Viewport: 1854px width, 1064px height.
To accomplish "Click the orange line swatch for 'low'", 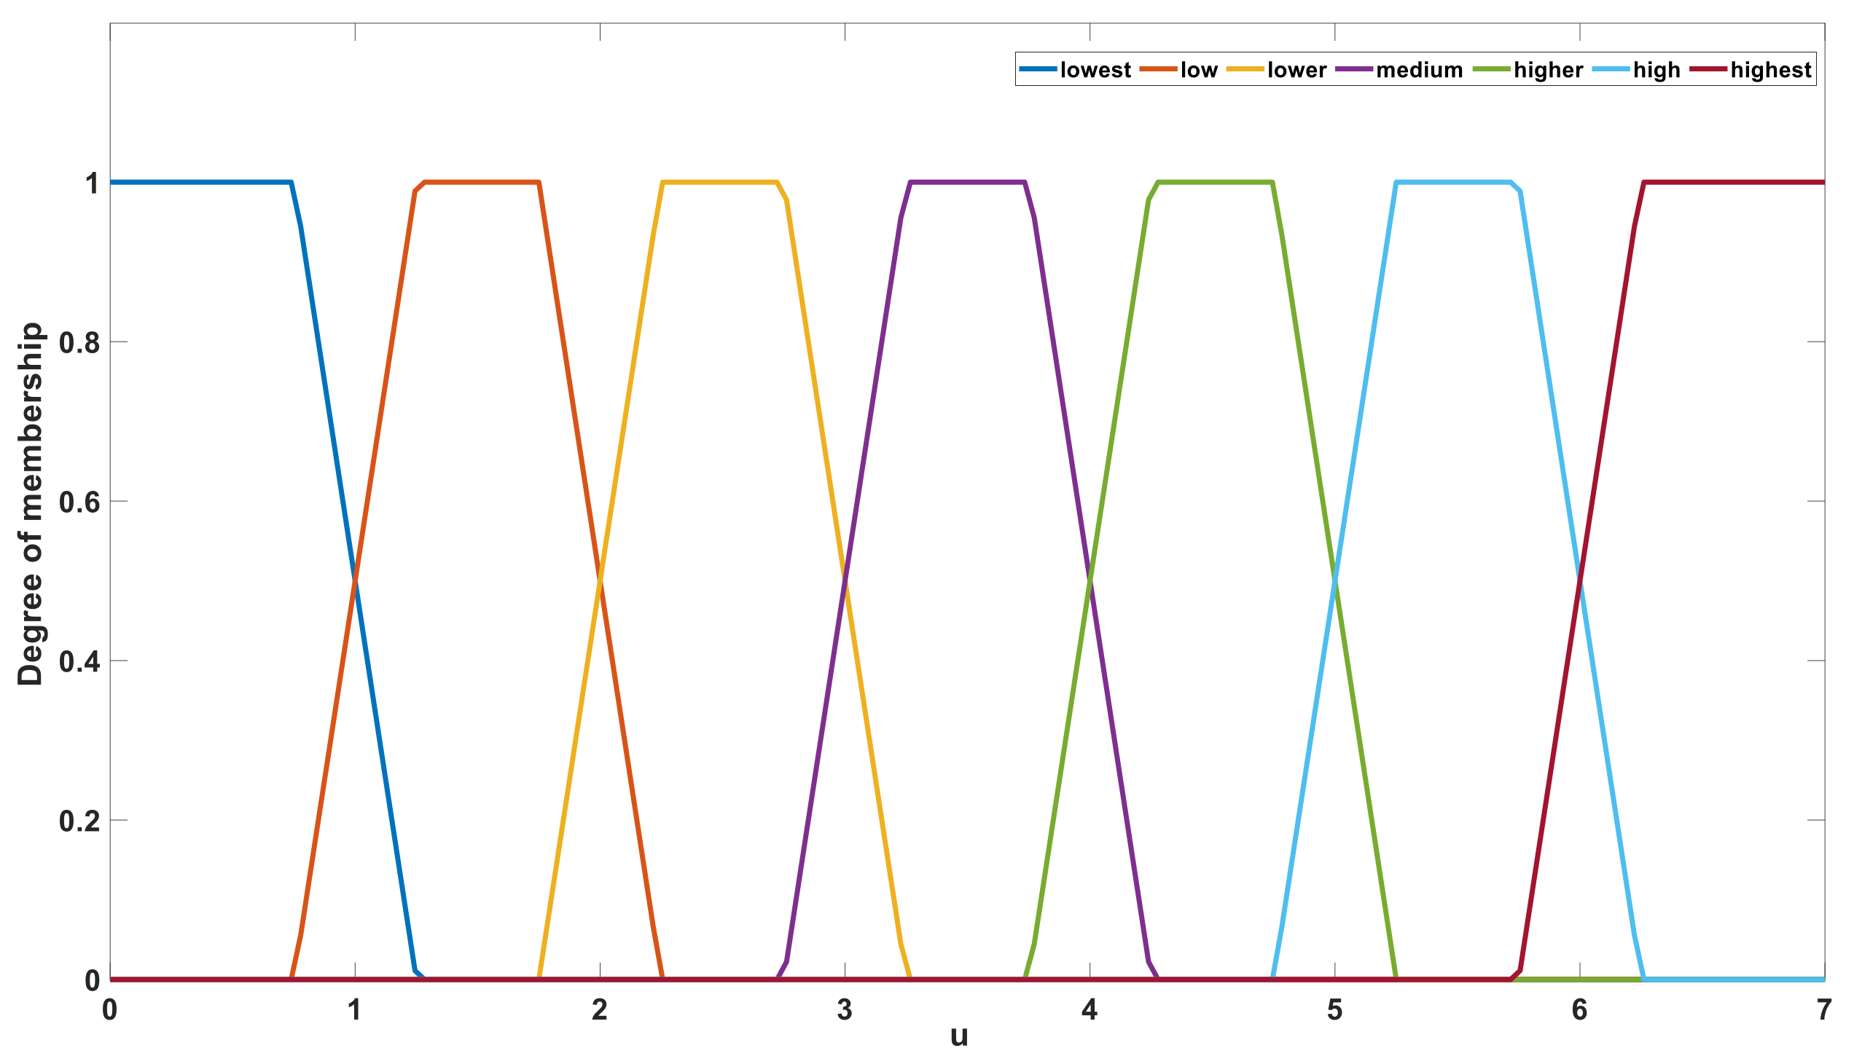I will click(x=1158, y=69).
